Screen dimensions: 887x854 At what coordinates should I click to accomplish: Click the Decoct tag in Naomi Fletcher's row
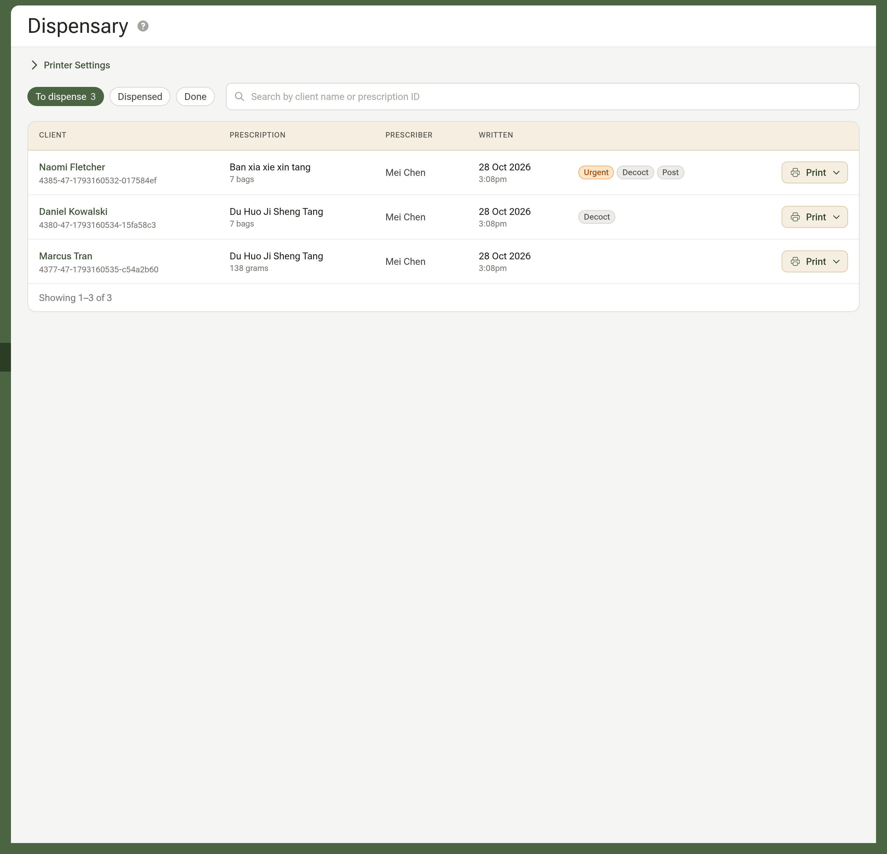point(635,172)
